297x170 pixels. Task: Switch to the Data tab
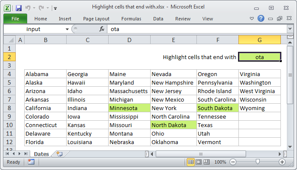(x=158, y=19)
